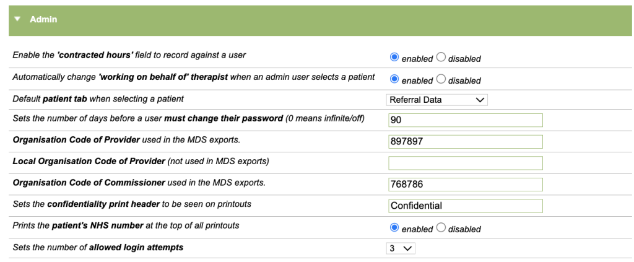Viewport: 634px width, 262px height.
Task: Click the empty Local Organisation Code field
Action: (x=465, y=163)
